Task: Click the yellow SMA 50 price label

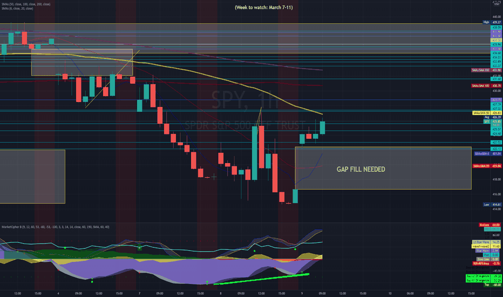Action: (487, 113)
